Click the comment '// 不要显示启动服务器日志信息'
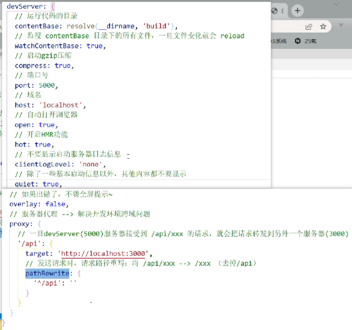The height and width of the screenshot is (330, 352). [68, 154]
